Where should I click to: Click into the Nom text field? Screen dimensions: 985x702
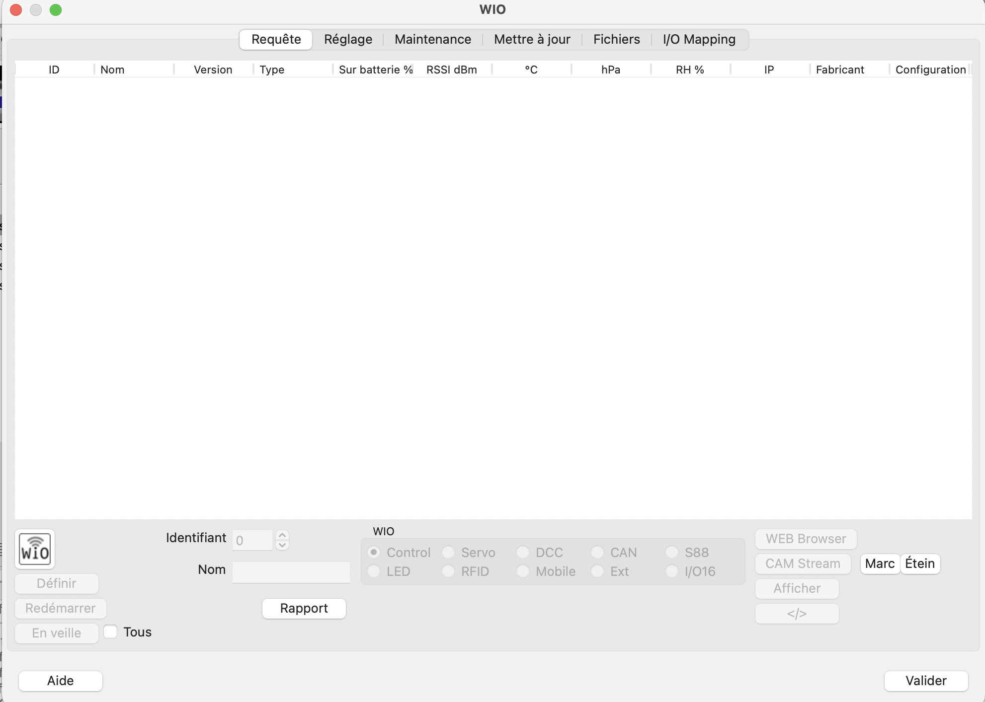click(x=291, y=572)
